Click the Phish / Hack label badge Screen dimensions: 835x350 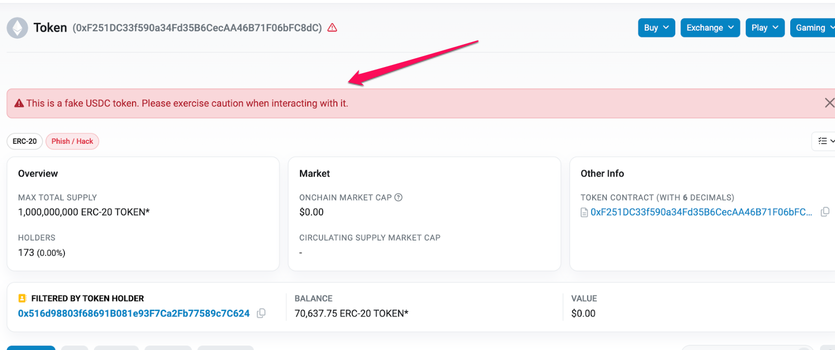point(72,141)
